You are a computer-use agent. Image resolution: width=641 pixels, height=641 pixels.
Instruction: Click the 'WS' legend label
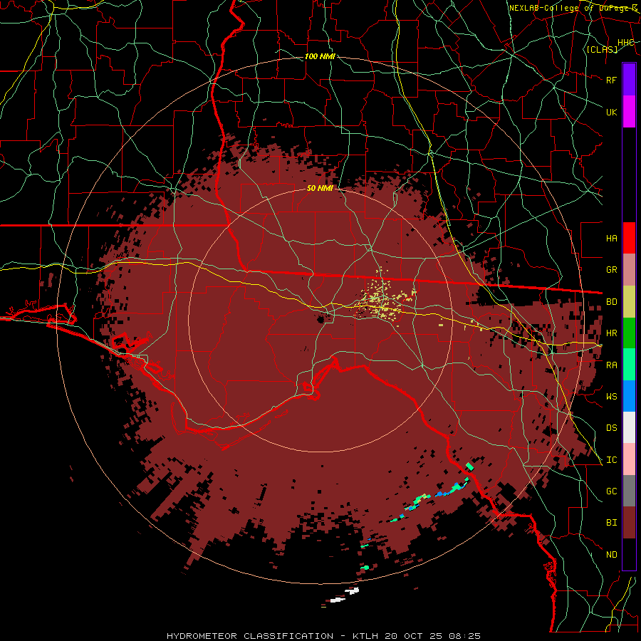pyautogui.click(x=612, y=397)
